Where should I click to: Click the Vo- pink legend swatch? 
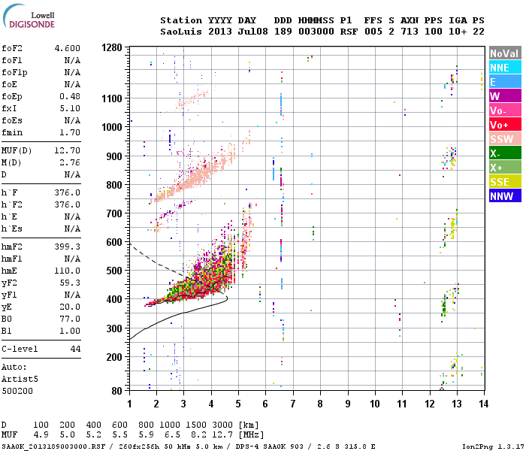click(505, 110)
